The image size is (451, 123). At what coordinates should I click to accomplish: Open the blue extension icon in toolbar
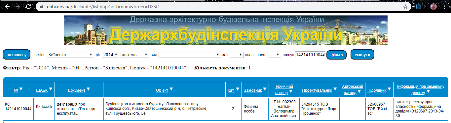tap(419, 6)
